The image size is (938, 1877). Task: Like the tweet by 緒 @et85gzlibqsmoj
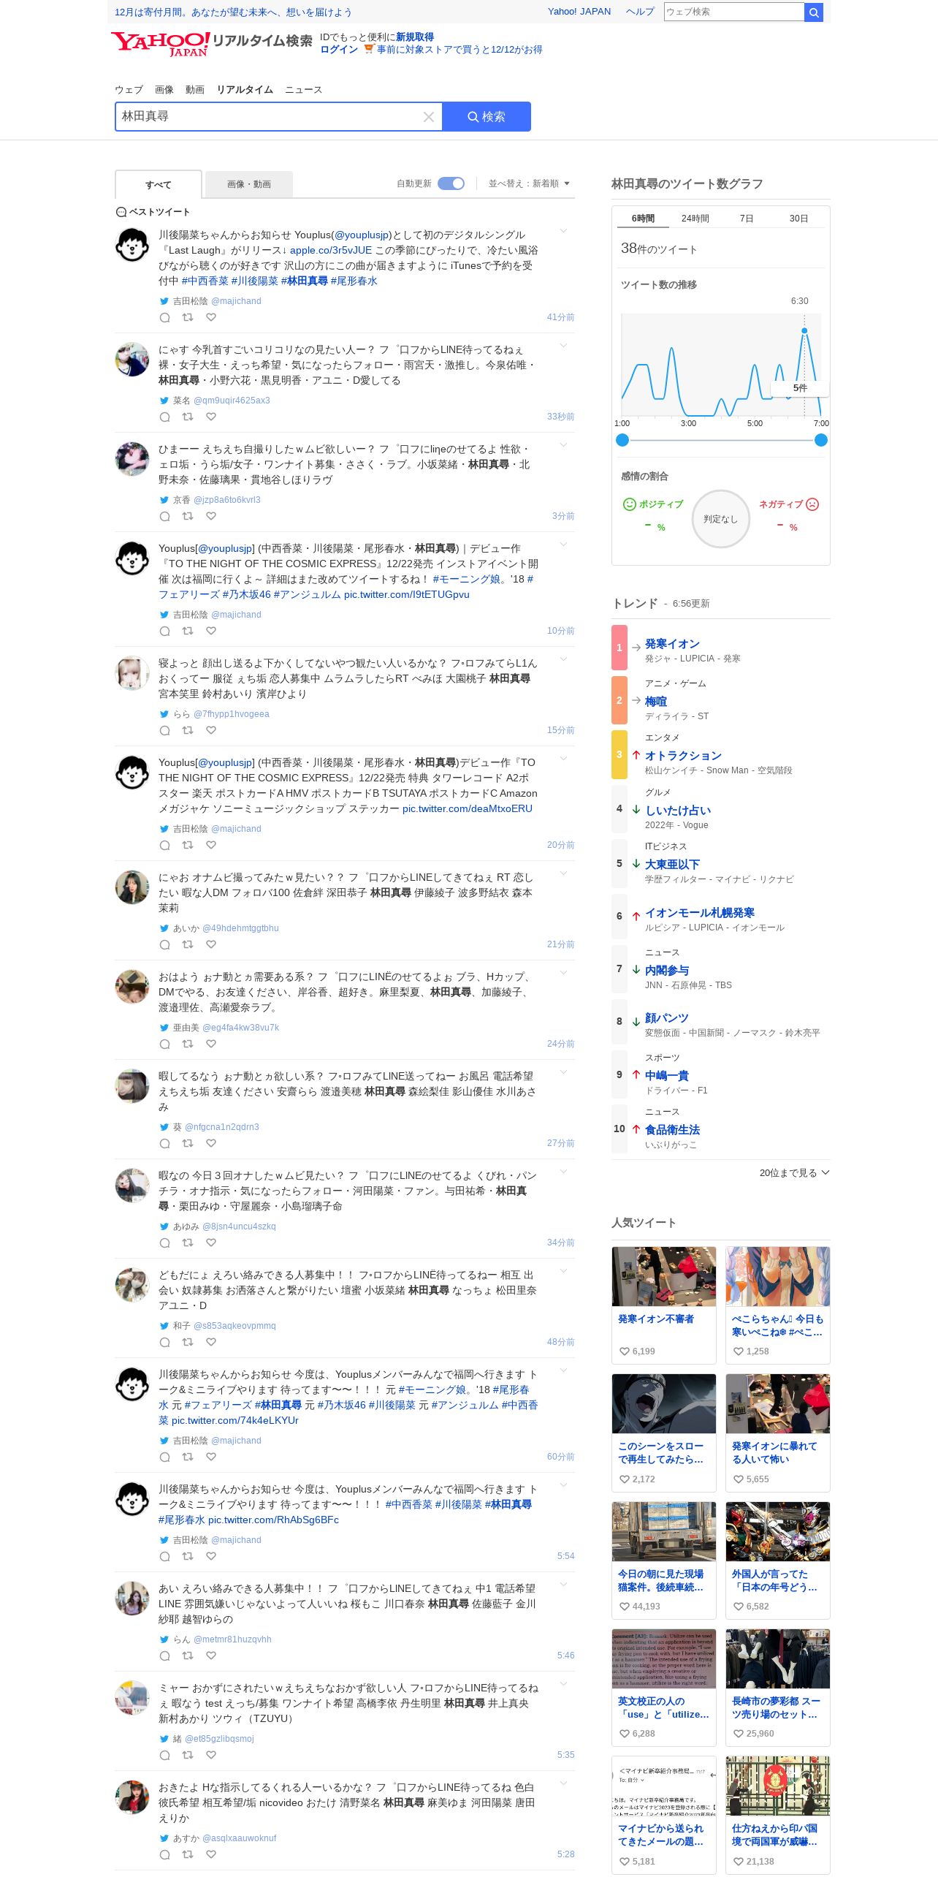pyautogui.click(x=211, y=1755)
